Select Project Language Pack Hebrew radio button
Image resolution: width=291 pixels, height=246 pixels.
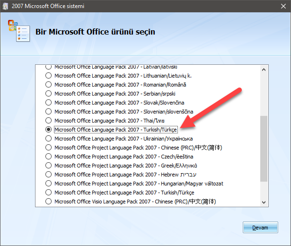48,175
